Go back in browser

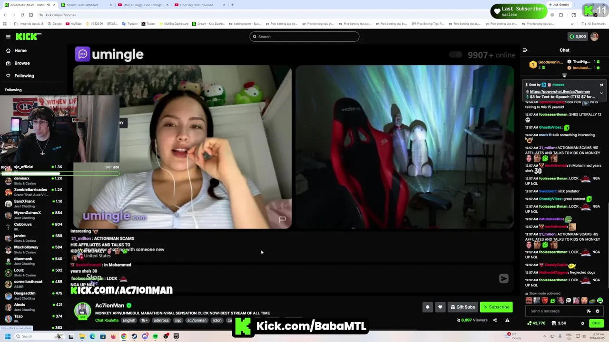[x=5, y=15]
